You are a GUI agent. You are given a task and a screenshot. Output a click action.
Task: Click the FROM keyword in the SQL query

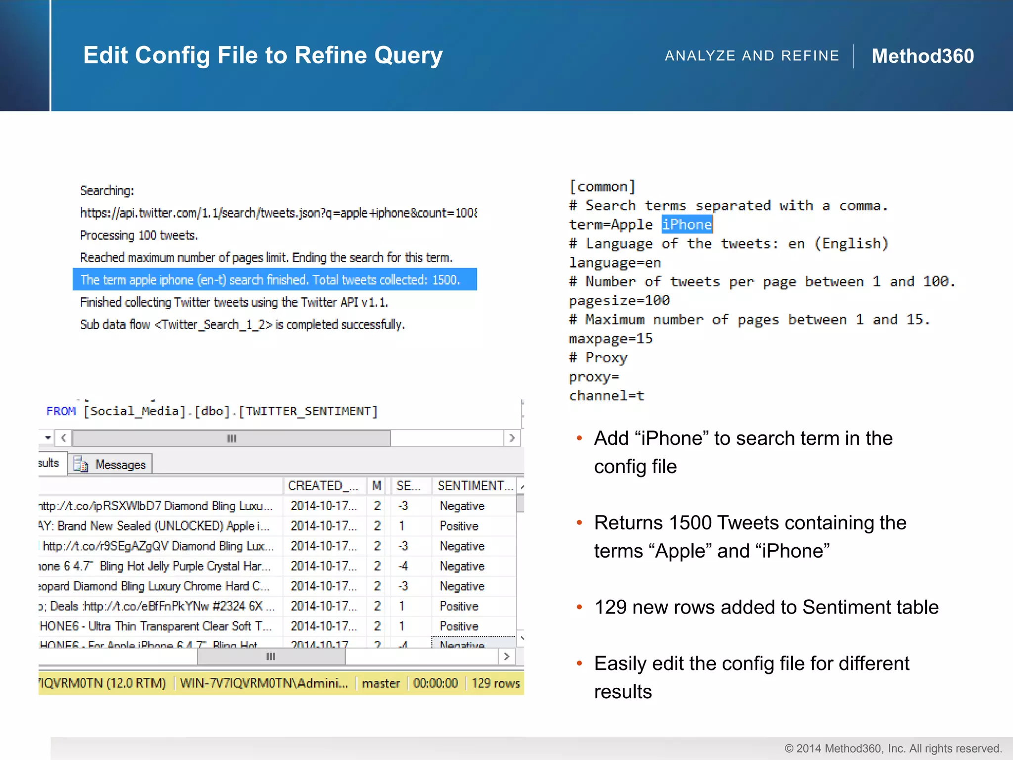(x=61, y=411)
